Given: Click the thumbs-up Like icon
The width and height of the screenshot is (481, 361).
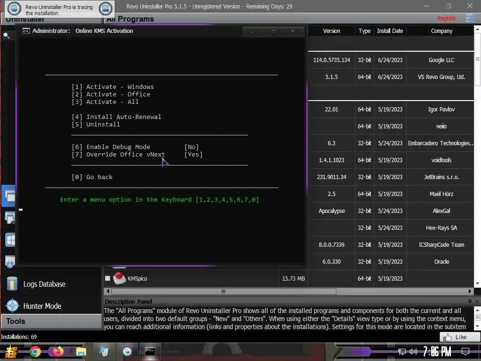Looking at the screenshot, I should click(447, 337).
